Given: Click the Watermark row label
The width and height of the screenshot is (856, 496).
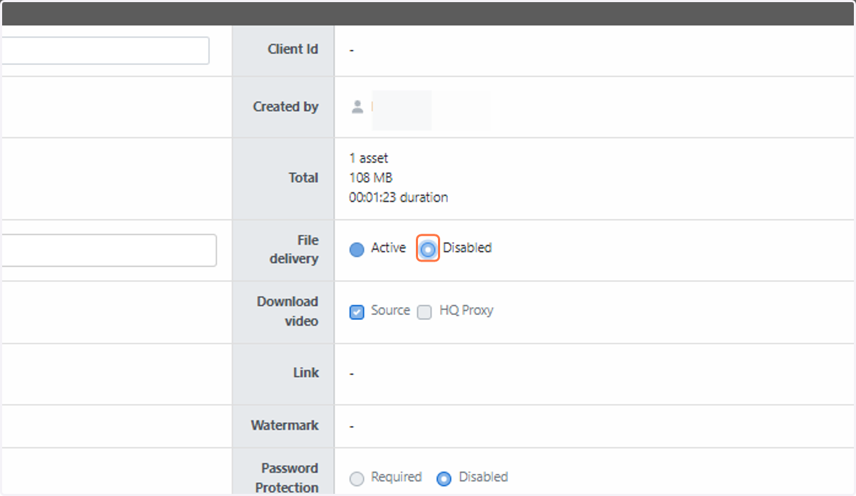Looking at the screenshot, I should [285, 425].
